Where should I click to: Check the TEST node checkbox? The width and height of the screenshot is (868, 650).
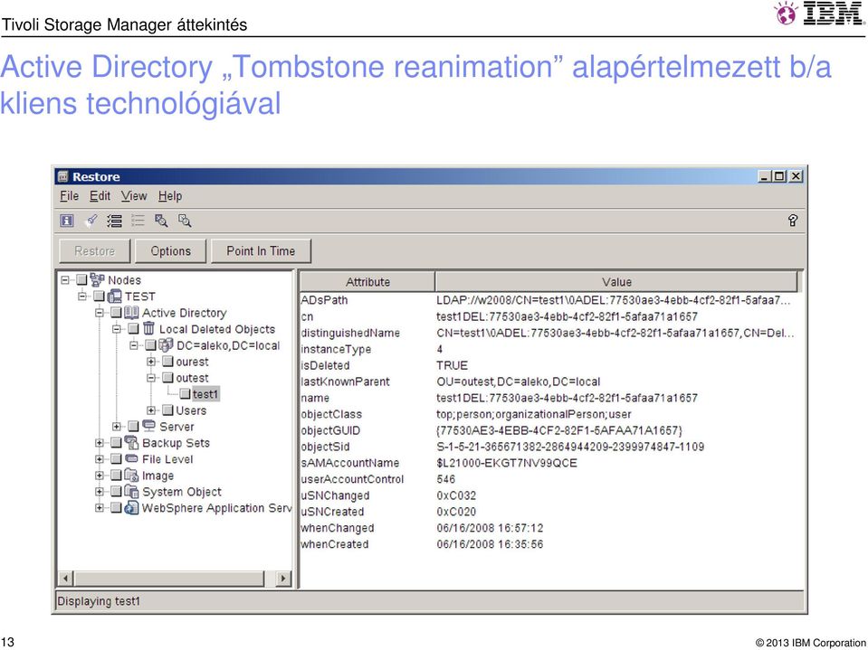(x=99, y=297)
